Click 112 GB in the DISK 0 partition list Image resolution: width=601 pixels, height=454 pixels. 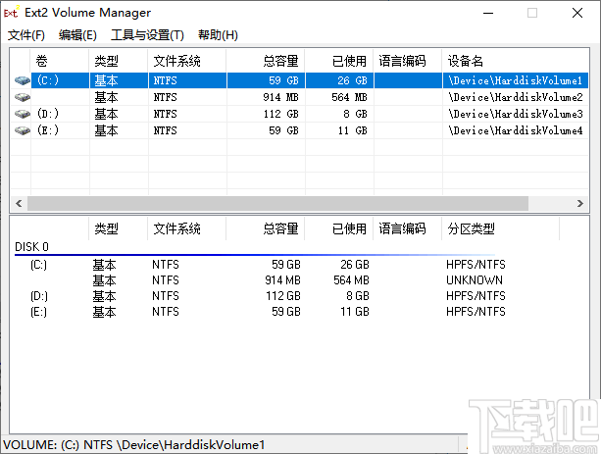pyautogui.click(x=283, y=296)
